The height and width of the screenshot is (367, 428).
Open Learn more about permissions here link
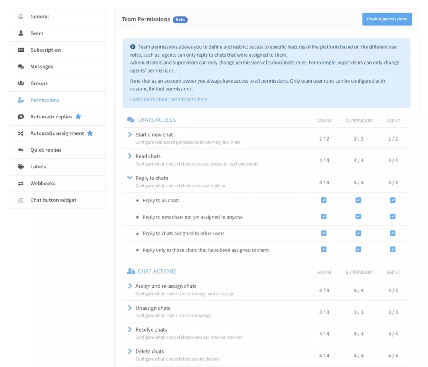(x=168, y=100)
